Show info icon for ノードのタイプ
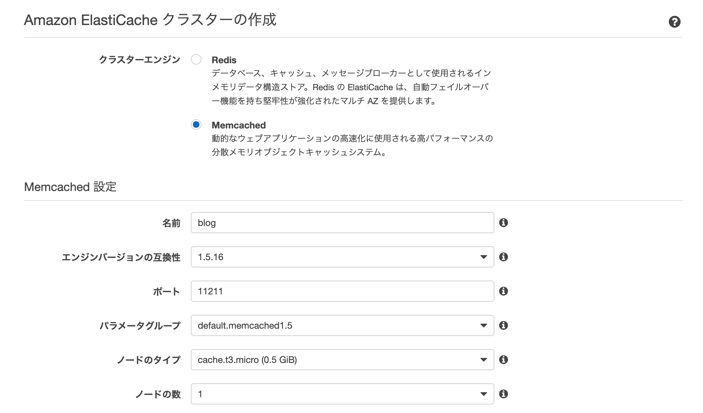Viewport: 703px width, 413px height. tap(503, 360)
